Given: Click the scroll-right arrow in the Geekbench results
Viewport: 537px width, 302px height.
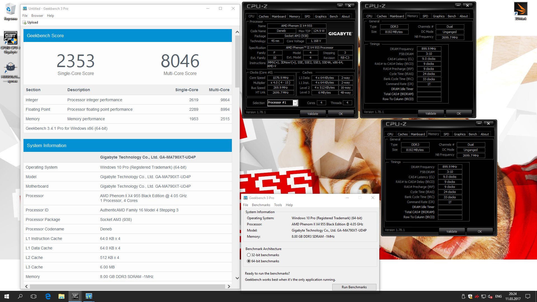Looking at the screenshot, I should pyautogui.click(x=229, y=286).
